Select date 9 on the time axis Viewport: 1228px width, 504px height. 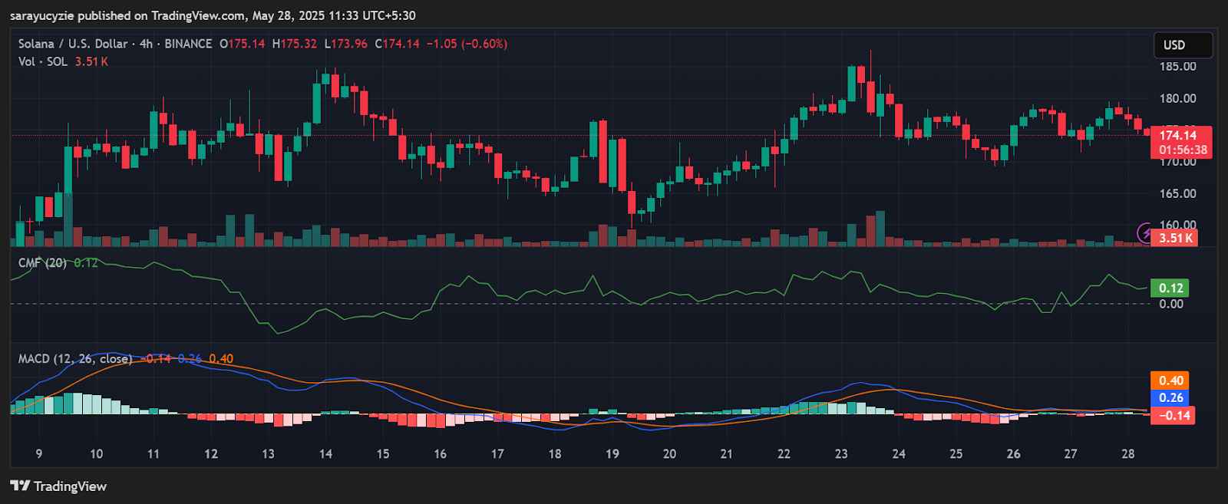pyautogui.click(x=39, y=453)
